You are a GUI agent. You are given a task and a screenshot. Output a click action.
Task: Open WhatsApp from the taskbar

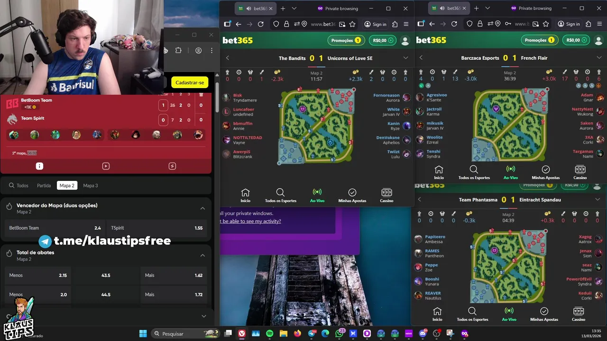pos(339,333)
